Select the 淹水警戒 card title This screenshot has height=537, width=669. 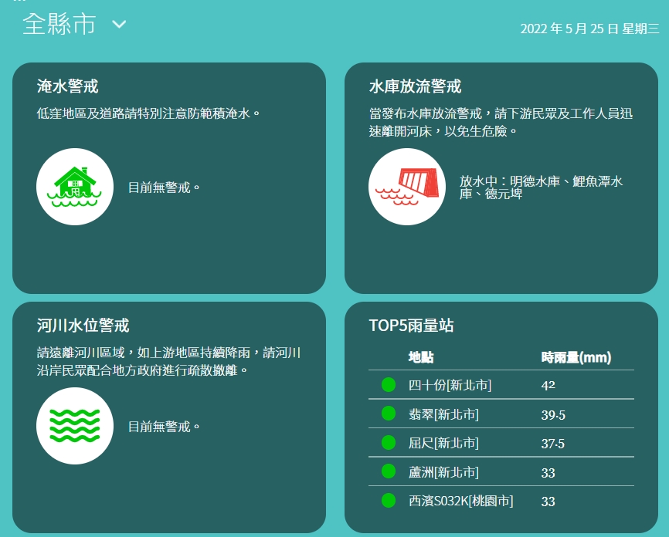67,86
